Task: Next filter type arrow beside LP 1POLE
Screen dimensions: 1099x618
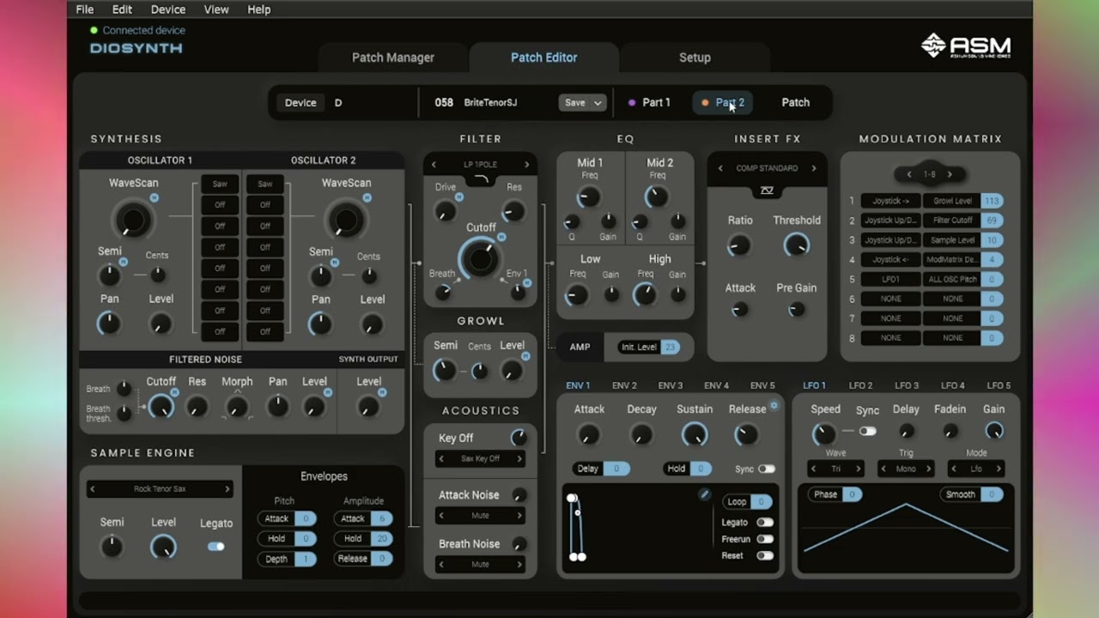Action: point(526,165)
